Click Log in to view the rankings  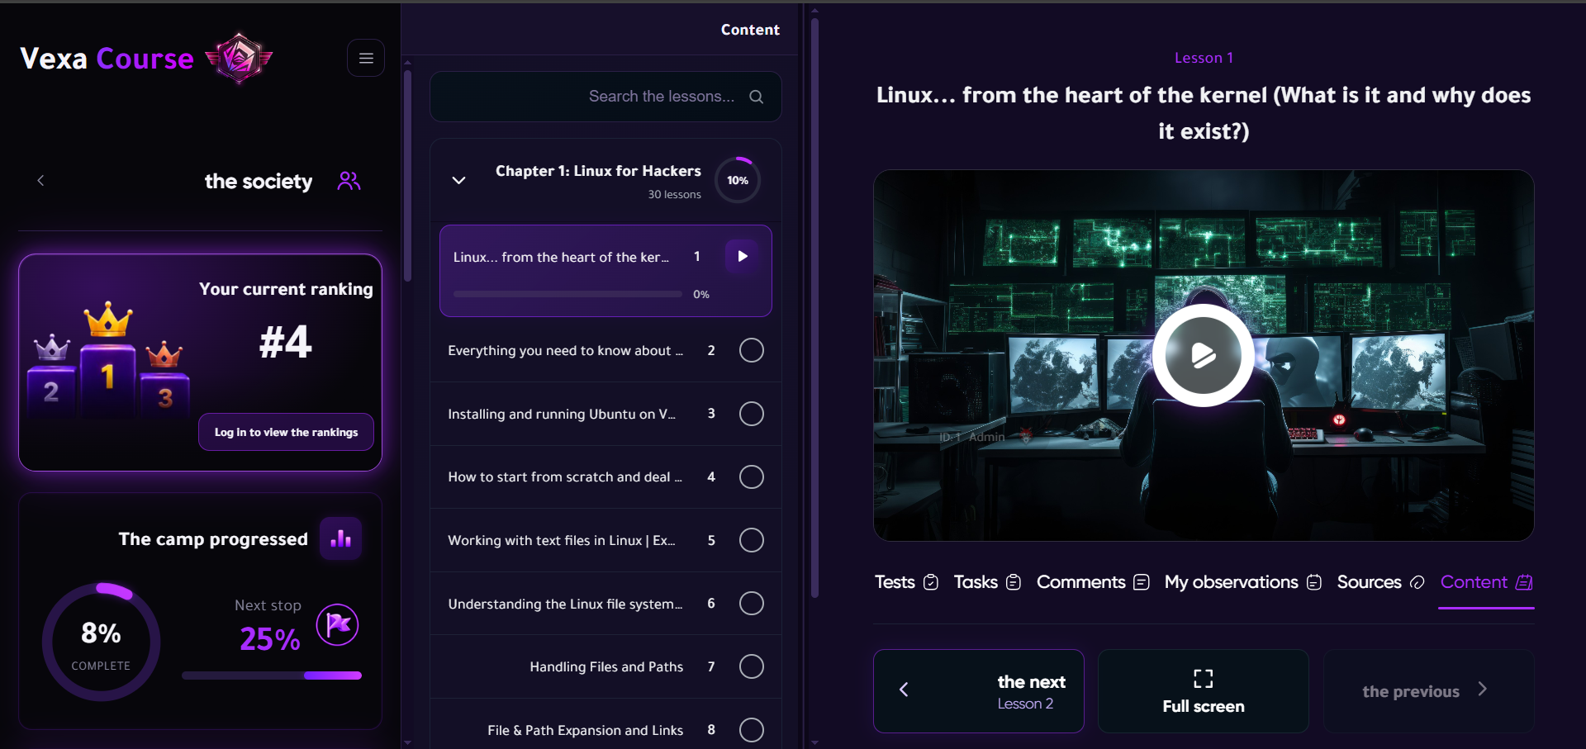click(286, 432)
